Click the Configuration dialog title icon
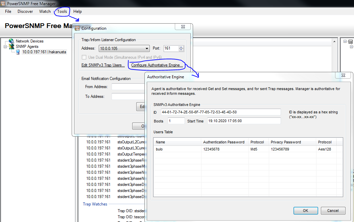 77,28
